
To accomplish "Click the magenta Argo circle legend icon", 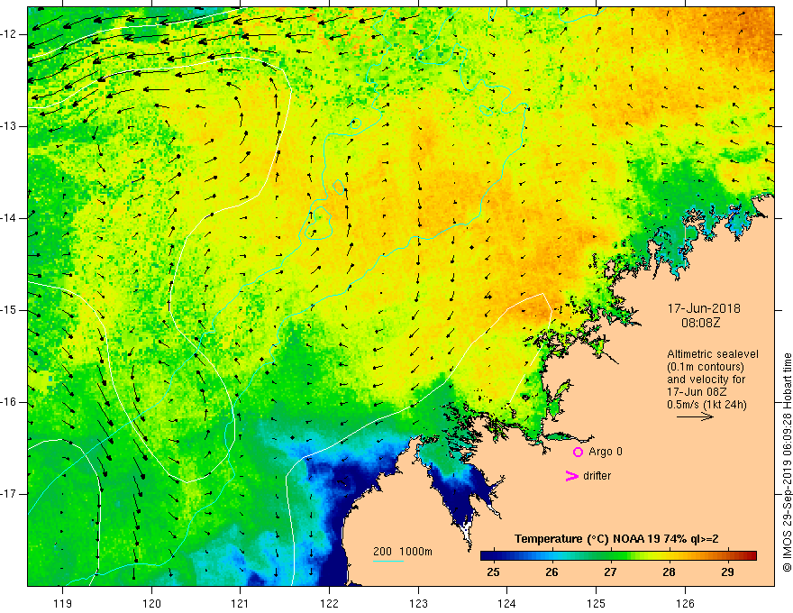I will pos(578,453).
